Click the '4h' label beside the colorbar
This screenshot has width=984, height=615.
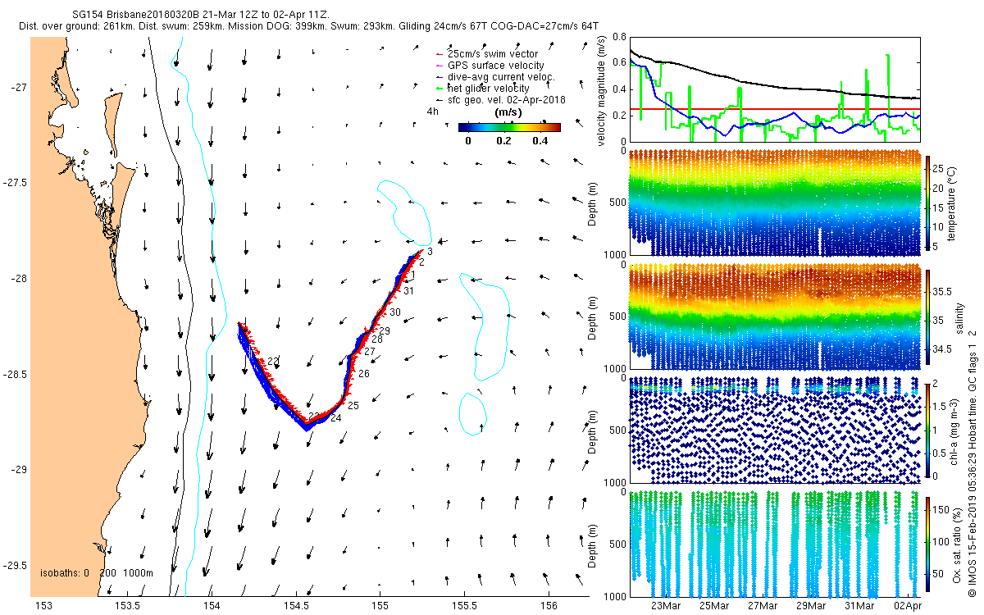[x=432, y=111]
